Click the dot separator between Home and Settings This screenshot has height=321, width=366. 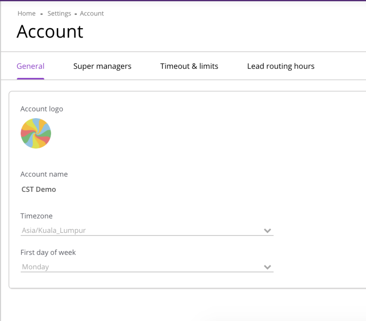pyautogui.click(x=41, y=14)
